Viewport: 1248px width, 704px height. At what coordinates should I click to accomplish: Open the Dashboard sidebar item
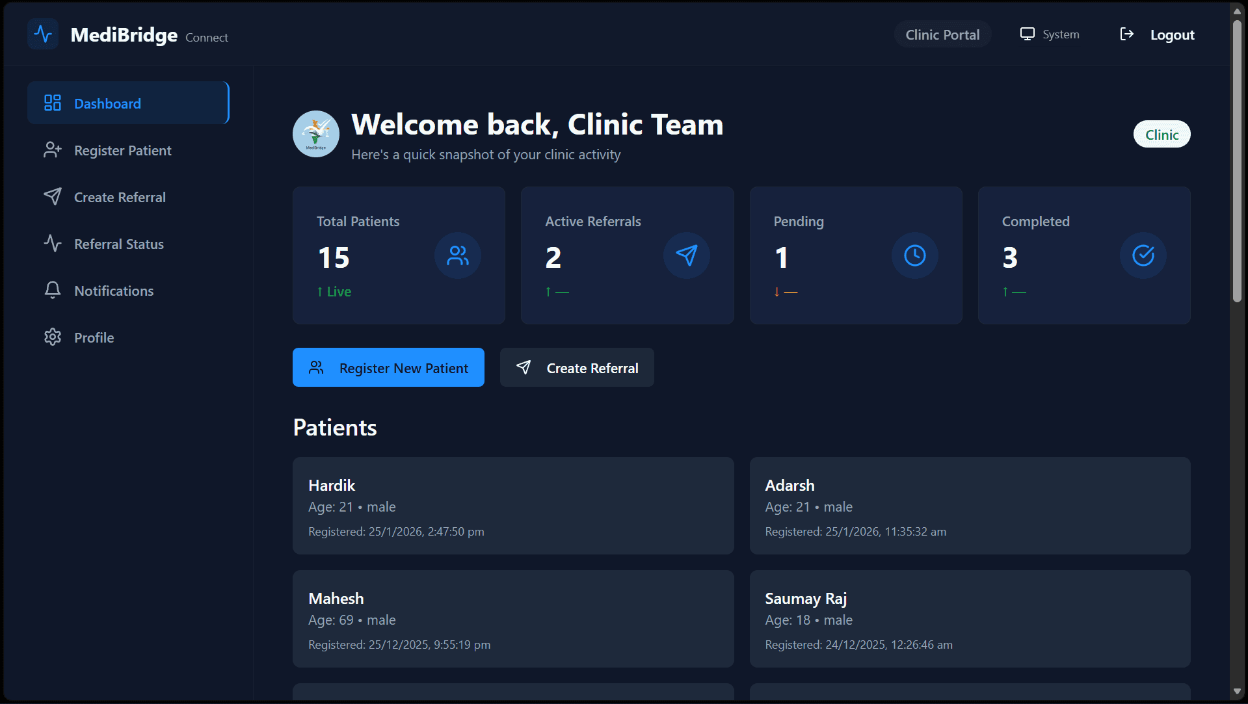click(128, 103)
